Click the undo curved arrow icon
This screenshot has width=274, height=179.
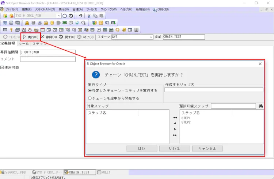pyautogui.click(x=80, y=16)
